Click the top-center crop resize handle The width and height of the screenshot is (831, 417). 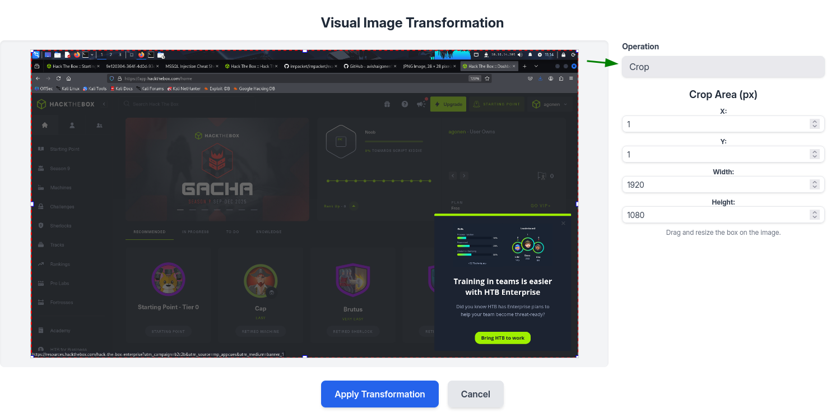(x=305, y=51)
